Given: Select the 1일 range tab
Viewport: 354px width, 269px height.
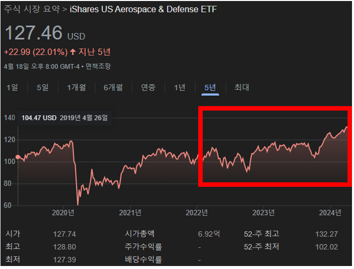Looking at the screenshot, I should [x=12, y=87].
